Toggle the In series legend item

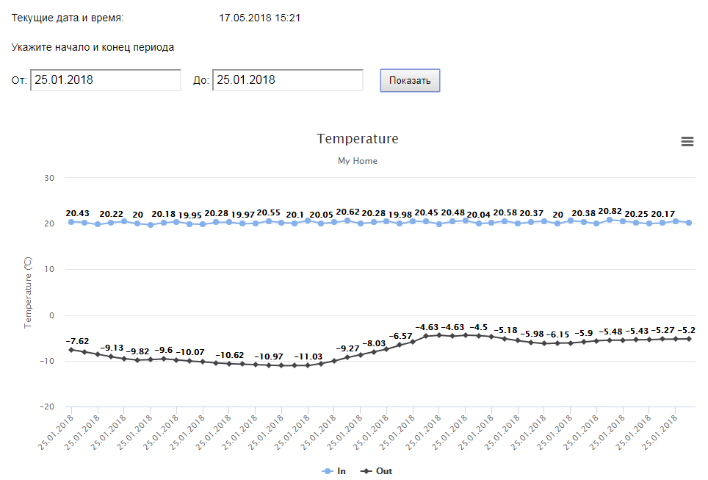tap(334, 470)
